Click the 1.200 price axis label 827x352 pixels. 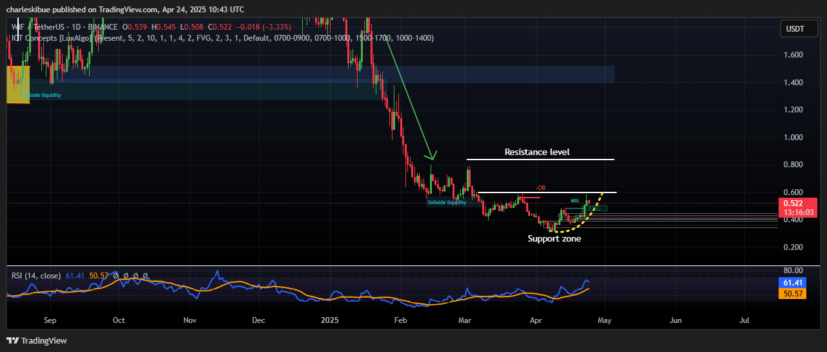(x=792, y=110)
